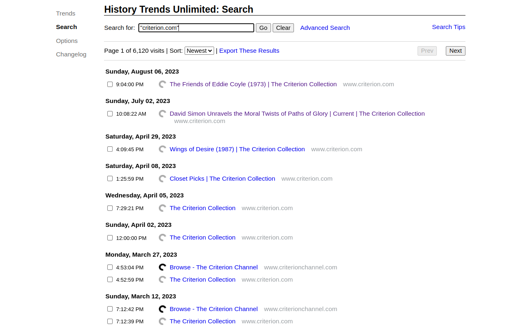
Task: Focus the Search for text field
Action: tap(196, 28)
